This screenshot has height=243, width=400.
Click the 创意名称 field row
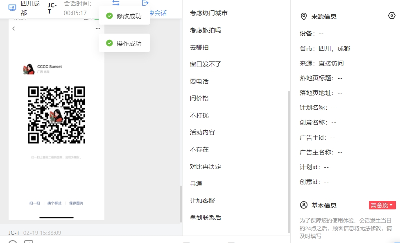click(x=318, y=123)
